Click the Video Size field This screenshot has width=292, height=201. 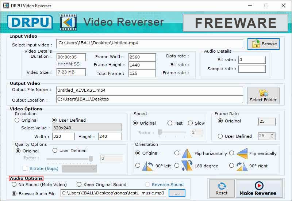click(x=71, y=72)
